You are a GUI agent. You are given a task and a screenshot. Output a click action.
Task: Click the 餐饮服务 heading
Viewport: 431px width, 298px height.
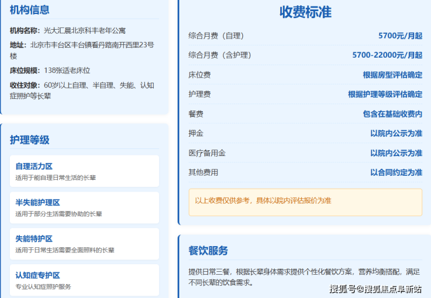[x=208, y=250]
